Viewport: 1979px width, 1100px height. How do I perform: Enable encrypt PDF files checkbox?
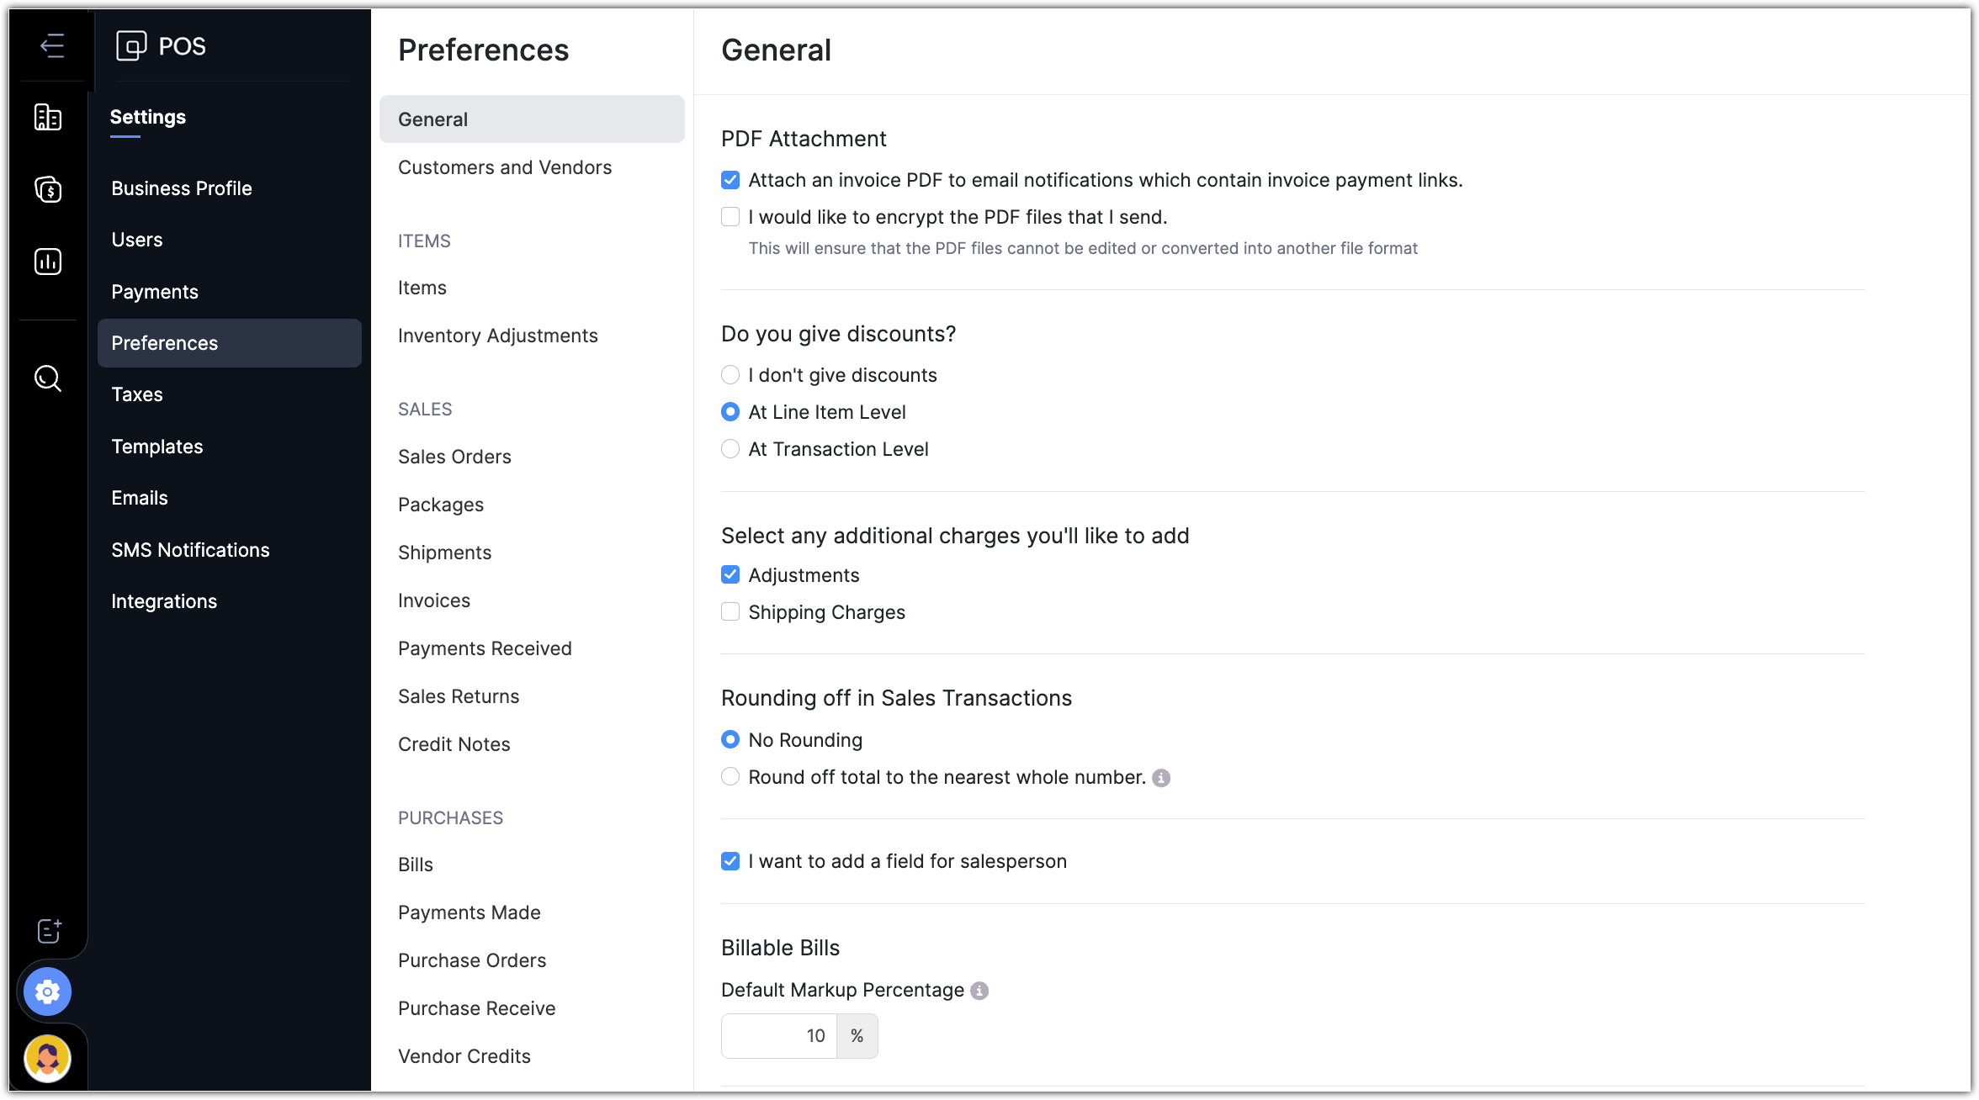(730, 217)
